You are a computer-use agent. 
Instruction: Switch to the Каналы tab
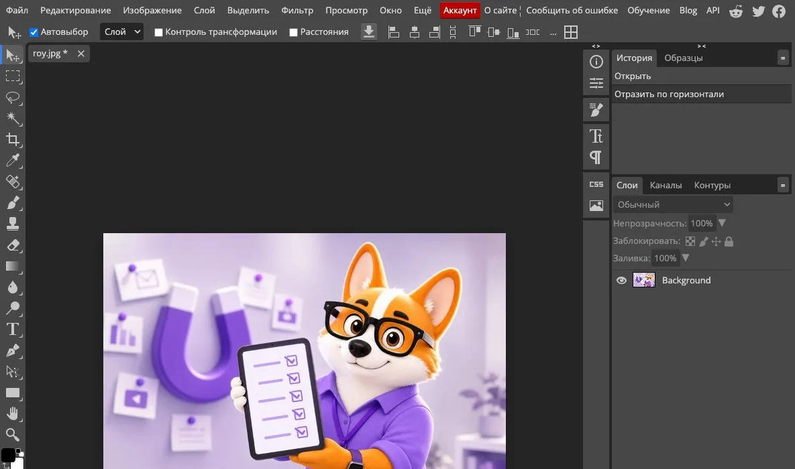tap(666, 186)
